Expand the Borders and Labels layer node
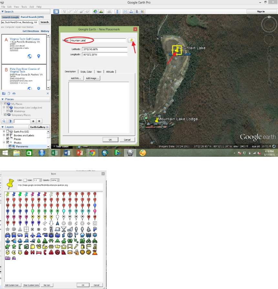The image size is (278, 289). click(4, 135)
